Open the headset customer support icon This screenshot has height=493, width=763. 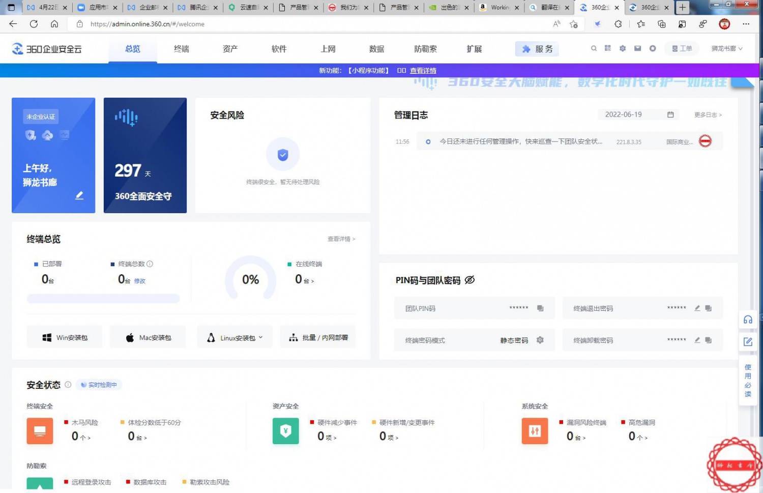tap(748, 320)
